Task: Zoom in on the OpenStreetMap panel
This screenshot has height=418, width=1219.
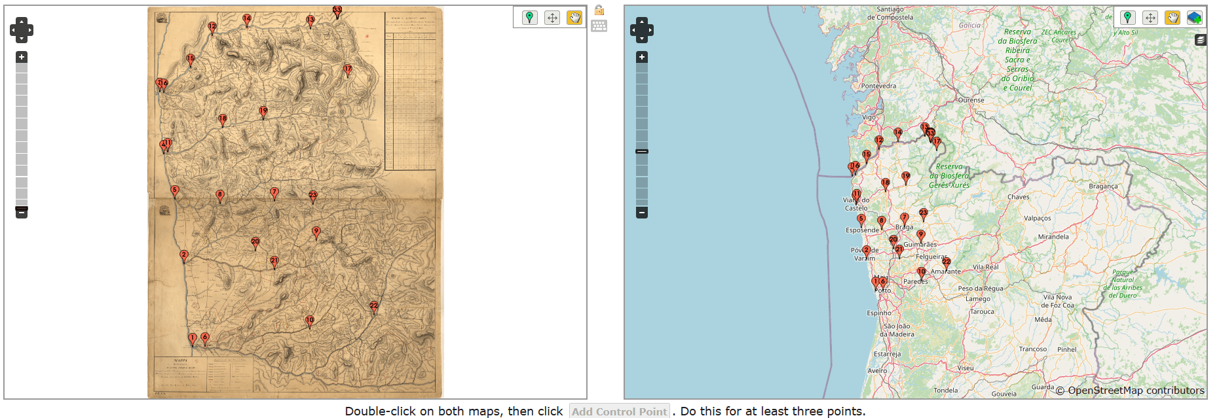Action: click(x=642, y=57)
